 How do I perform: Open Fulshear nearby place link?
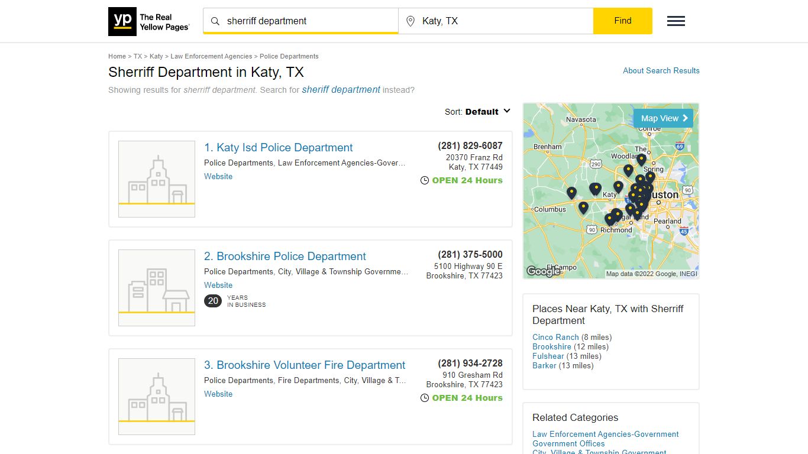point(548,356)
